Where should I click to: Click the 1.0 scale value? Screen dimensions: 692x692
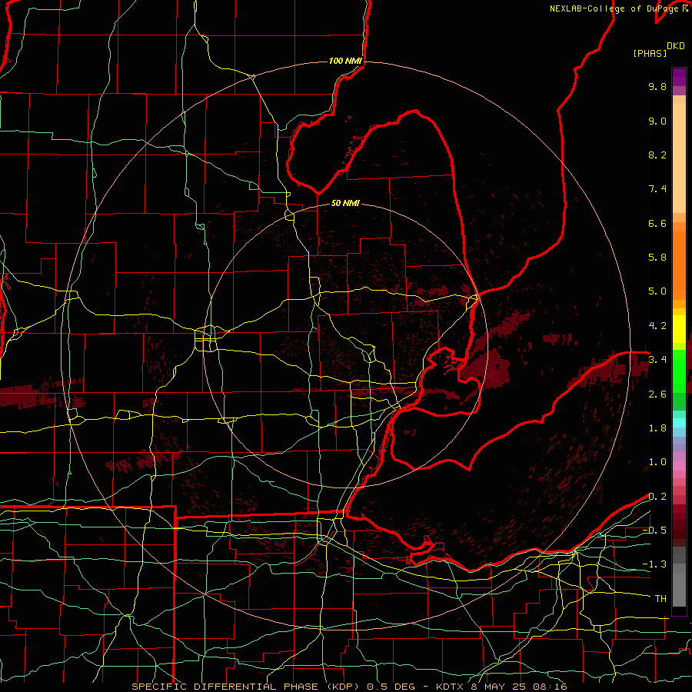(657, 462)
